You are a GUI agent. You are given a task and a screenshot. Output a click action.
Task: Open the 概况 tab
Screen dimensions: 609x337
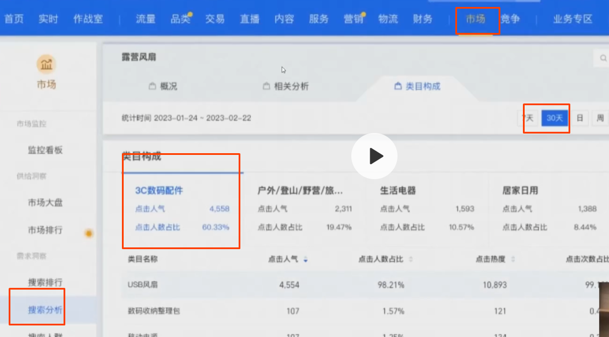coord(163,86)
